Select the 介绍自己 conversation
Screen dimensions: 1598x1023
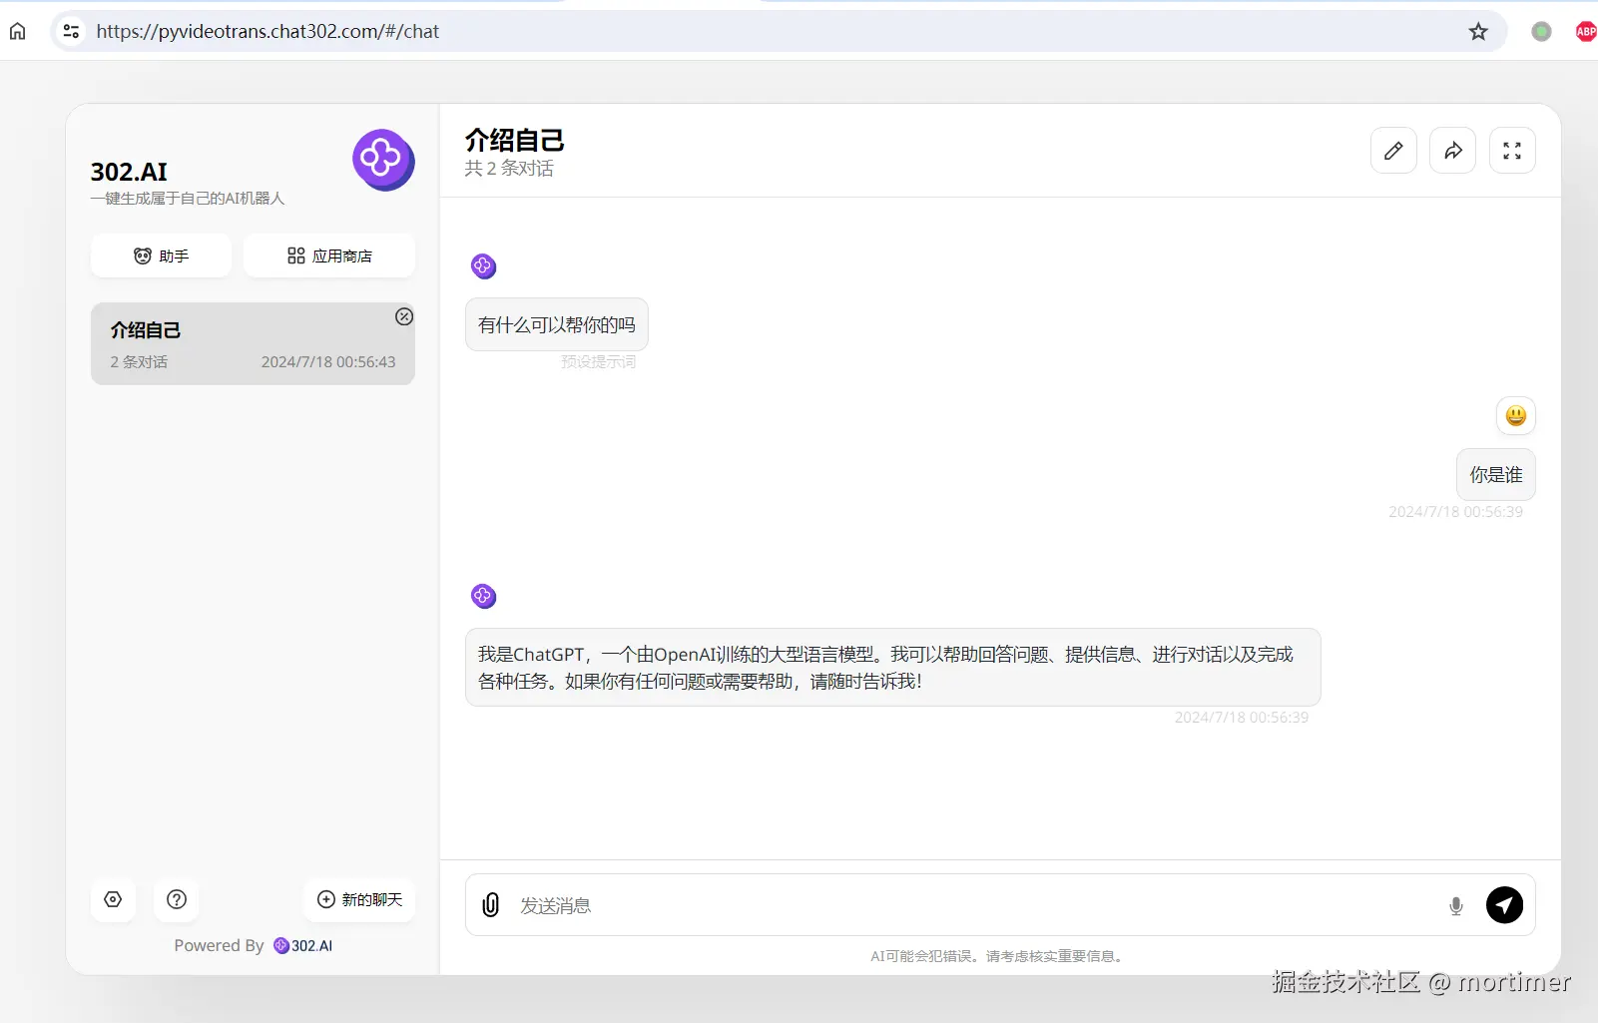tap(253, 344)
